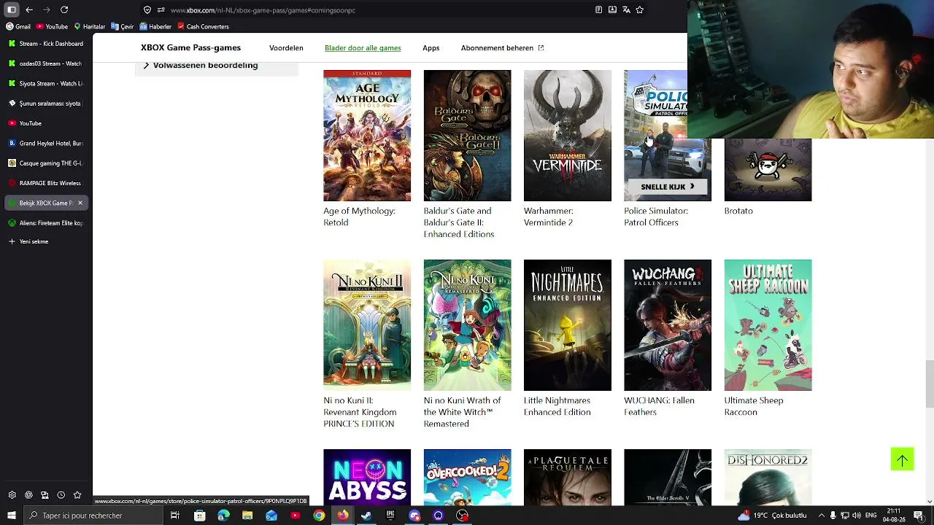The height and width of the screenshot is (525, 934).
Task: Switch to the Aliens: Fireteam Elite tab
Action: [x=46, y=223]
